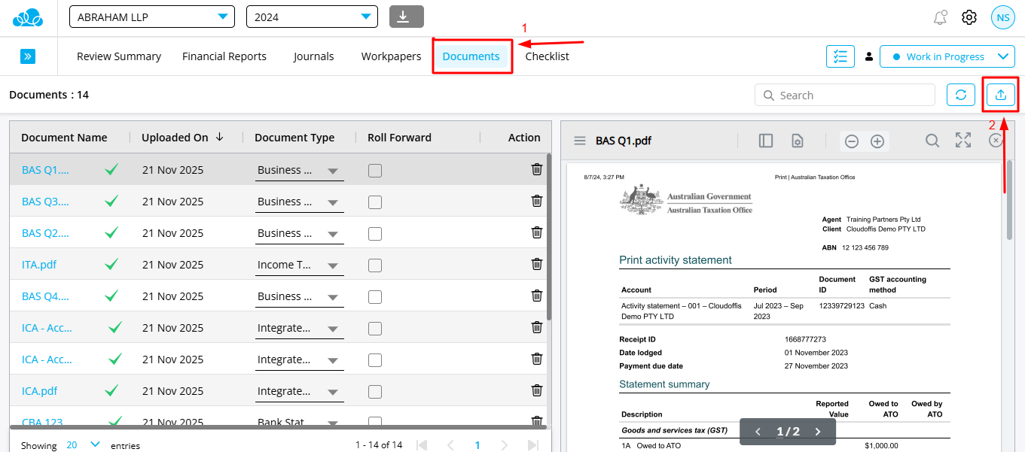This screenshot has height=452, width=1025.
Task: Go to next page of PDF preview
Action: (818, 432)
